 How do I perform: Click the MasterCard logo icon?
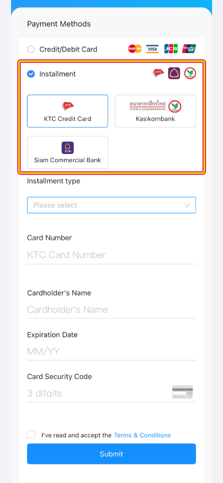pyautogui.click(x=135, y=49)
